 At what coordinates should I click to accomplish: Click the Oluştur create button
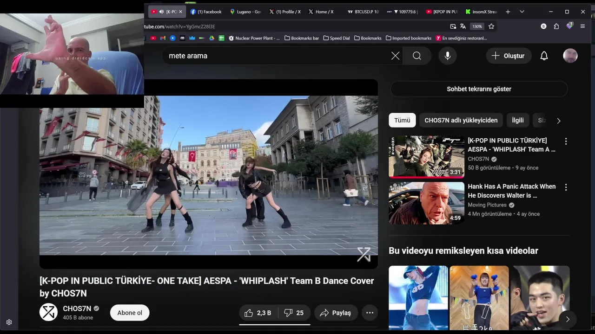(509, 56)
